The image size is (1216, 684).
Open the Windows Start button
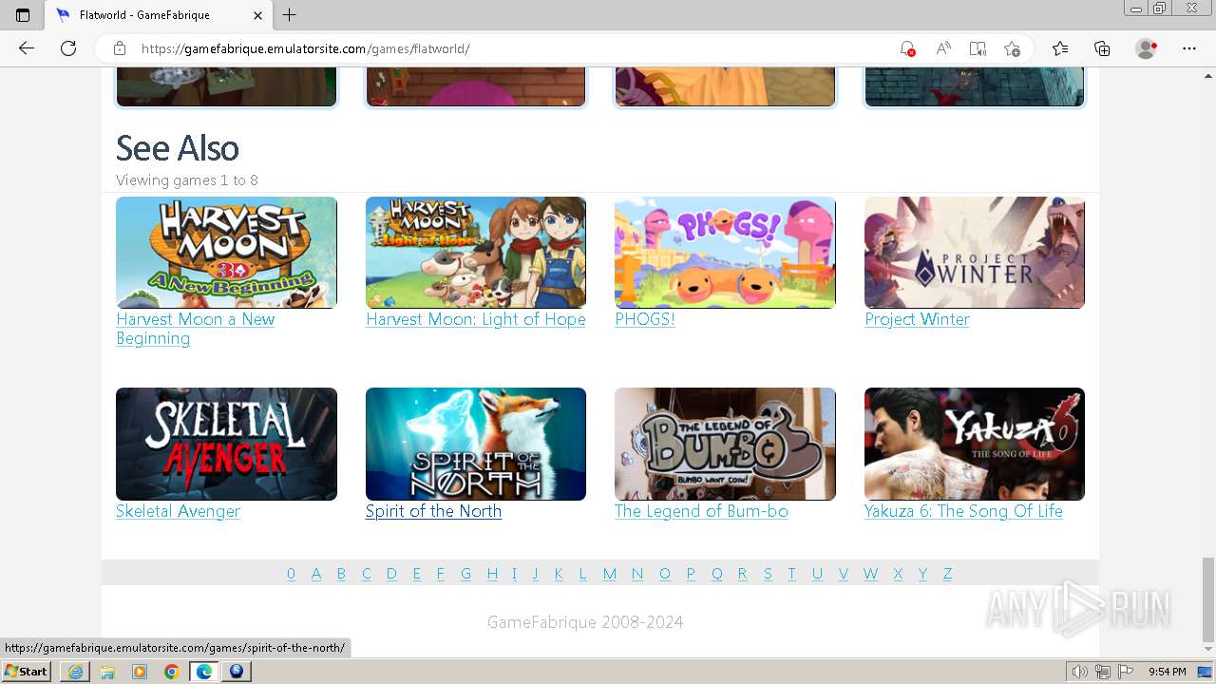tap(27, 671)
